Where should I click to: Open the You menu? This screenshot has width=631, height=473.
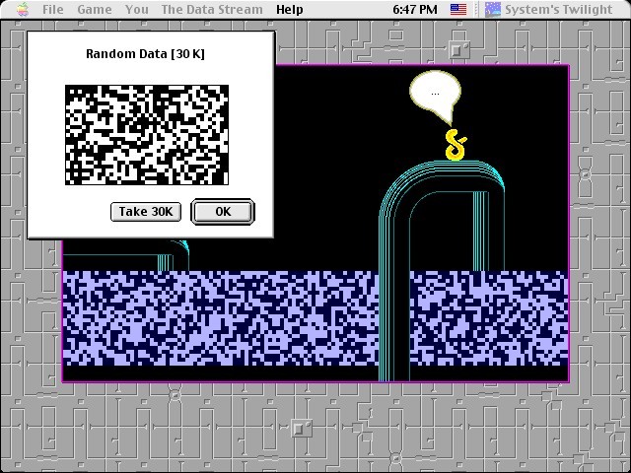tap(136, 9)
